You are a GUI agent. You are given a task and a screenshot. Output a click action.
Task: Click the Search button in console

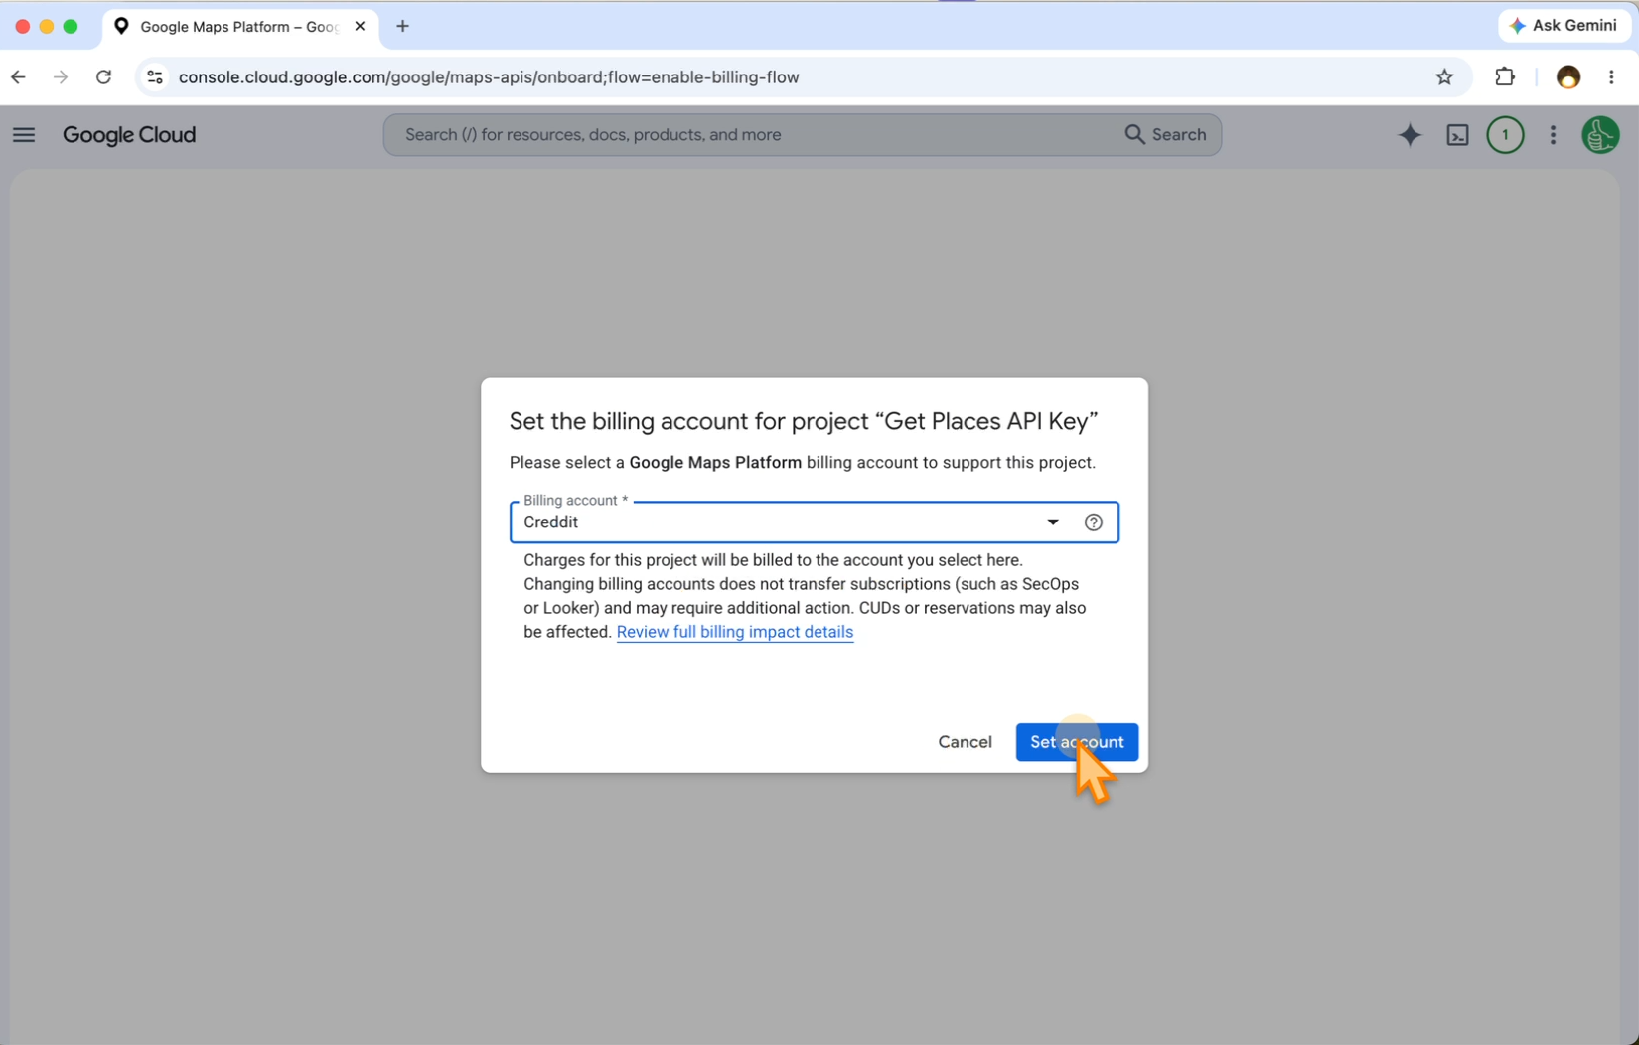1165,135
